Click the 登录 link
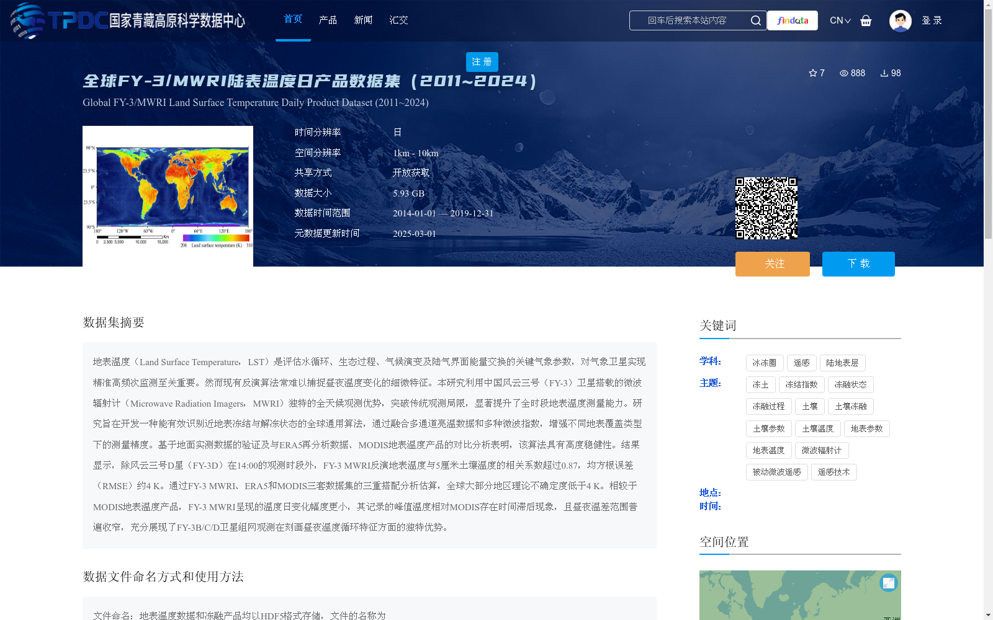The height and width of the screenshot is (620, 993). 932,20
